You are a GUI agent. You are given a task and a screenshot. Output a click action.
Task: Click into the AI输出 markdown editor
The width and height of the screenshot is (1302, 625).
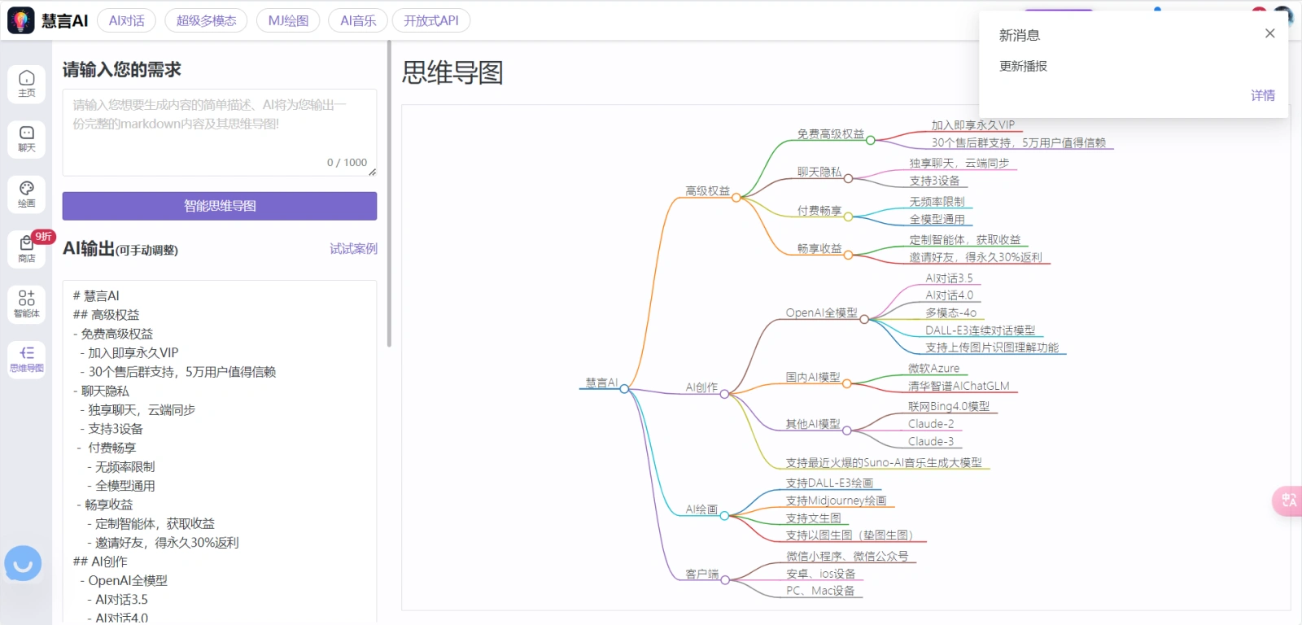[220, 452]
